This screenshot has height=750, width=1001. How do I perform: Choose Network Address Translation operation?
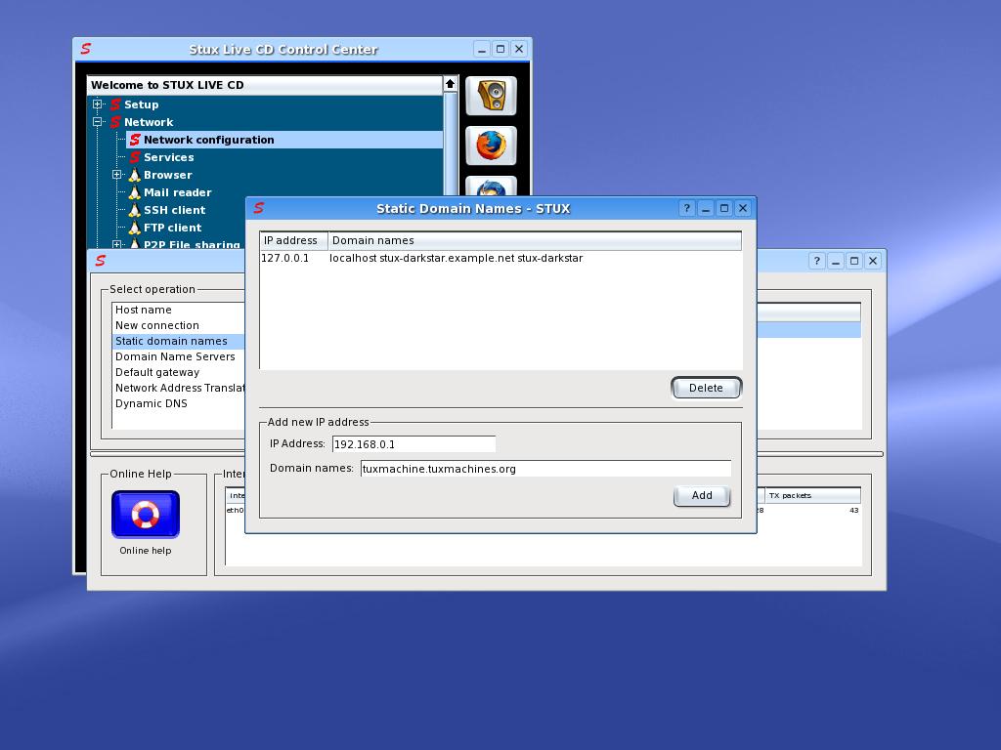(x=178, y=388)
